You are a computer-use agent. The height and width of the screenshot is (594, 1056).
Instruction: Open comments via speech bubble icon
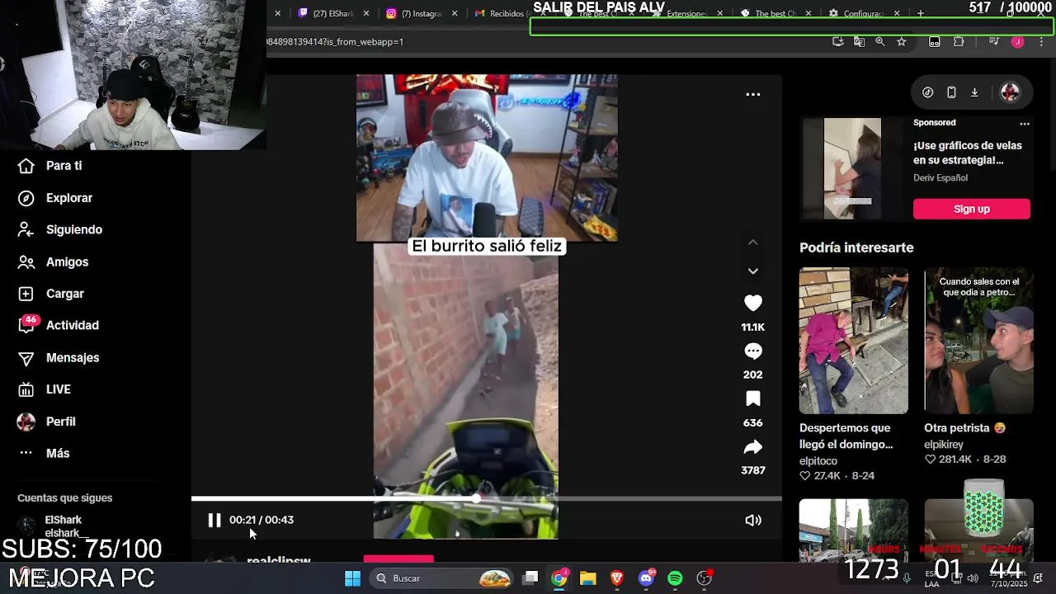pos(753,351)
